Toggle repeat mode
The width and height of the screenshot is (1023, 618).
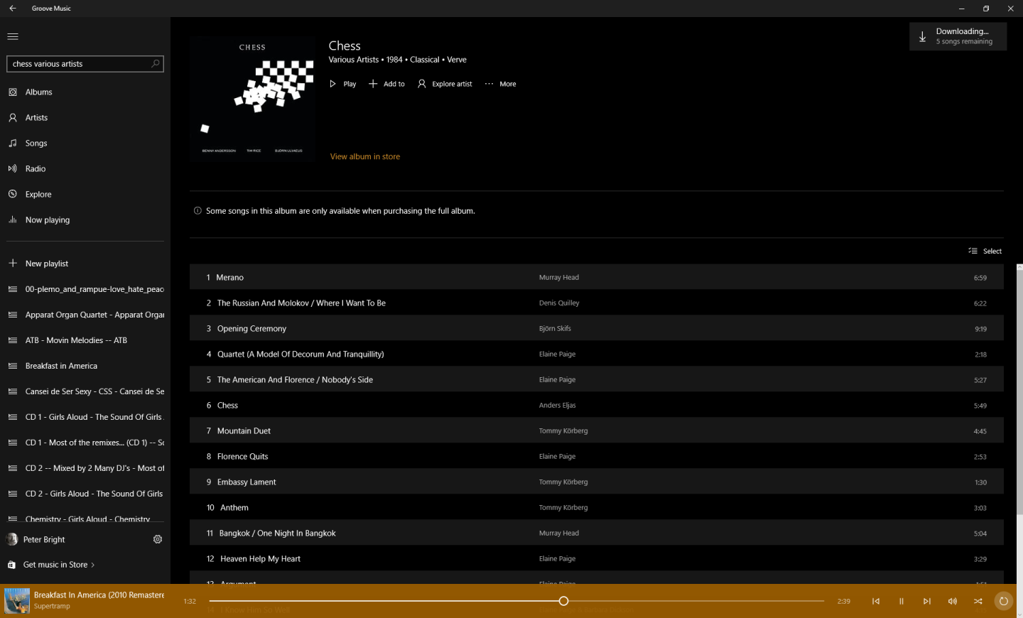click(1003, 601)
